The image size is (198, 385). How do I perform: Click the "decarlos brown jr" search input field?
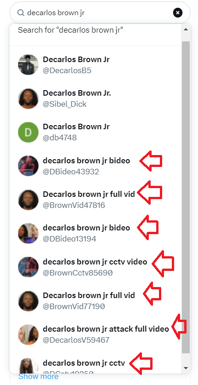tap(100, 13)
